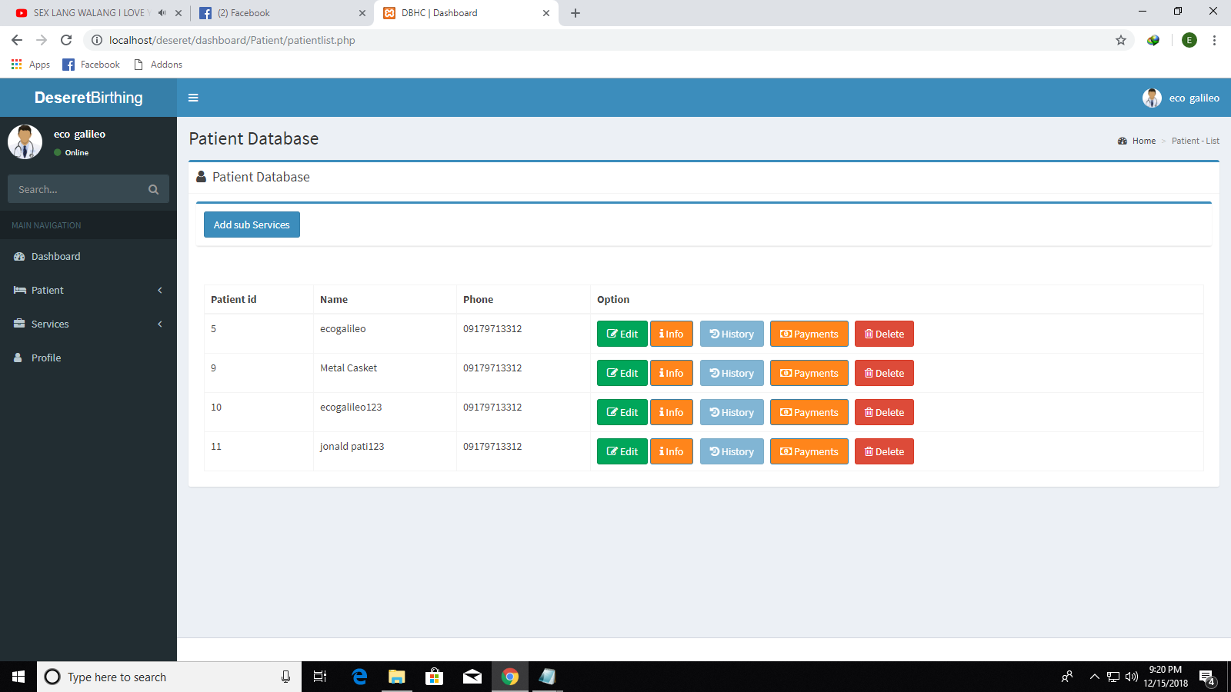This screenshot has height=692, width=1231.
Task: Open File Explorer from the taskbar
Action: pyautogui.click(x=396, y=677)
